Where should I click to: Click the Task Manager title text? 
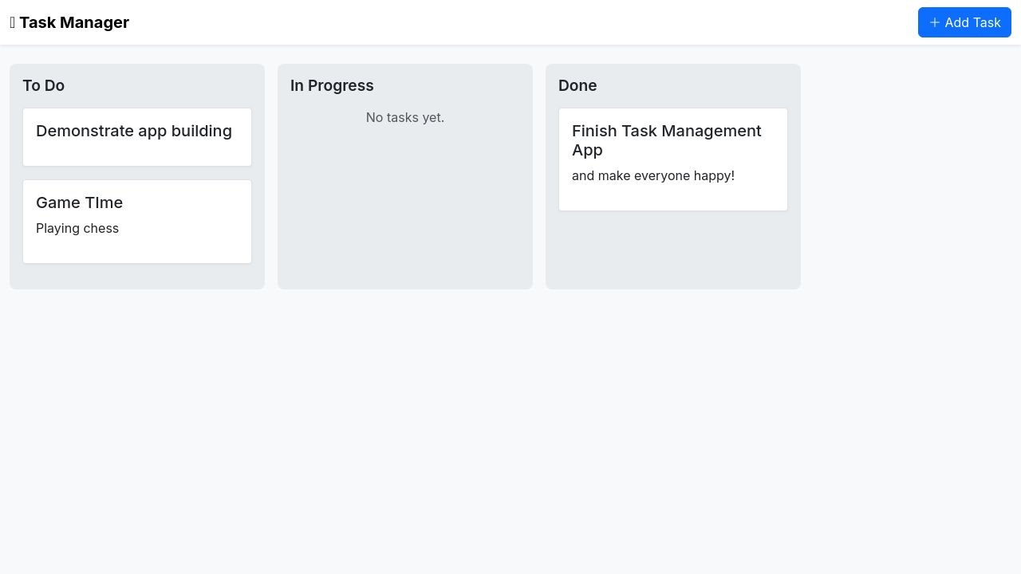[74, 22]
